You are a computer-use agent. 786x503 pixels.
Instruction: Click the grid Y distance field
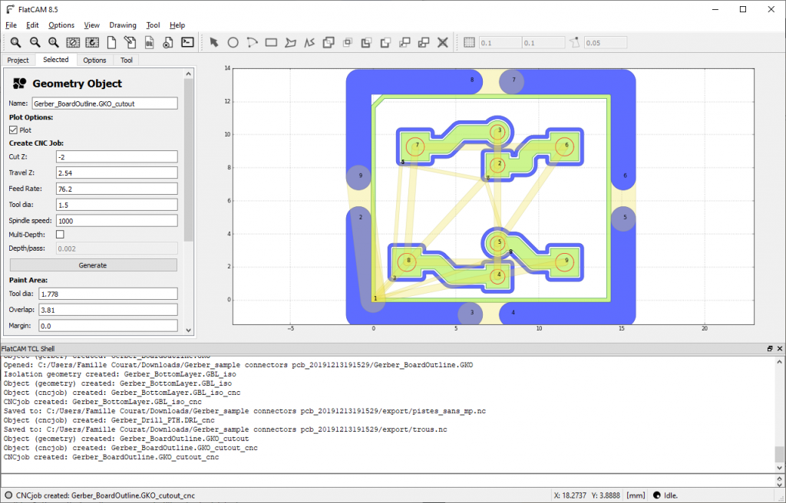543,43
